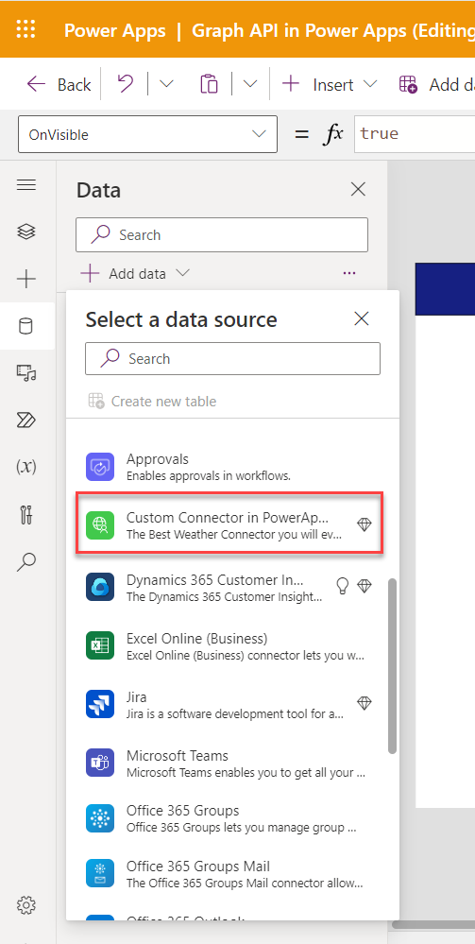
Task: Click into the formula bar showing true
Action: pos(415,133)
